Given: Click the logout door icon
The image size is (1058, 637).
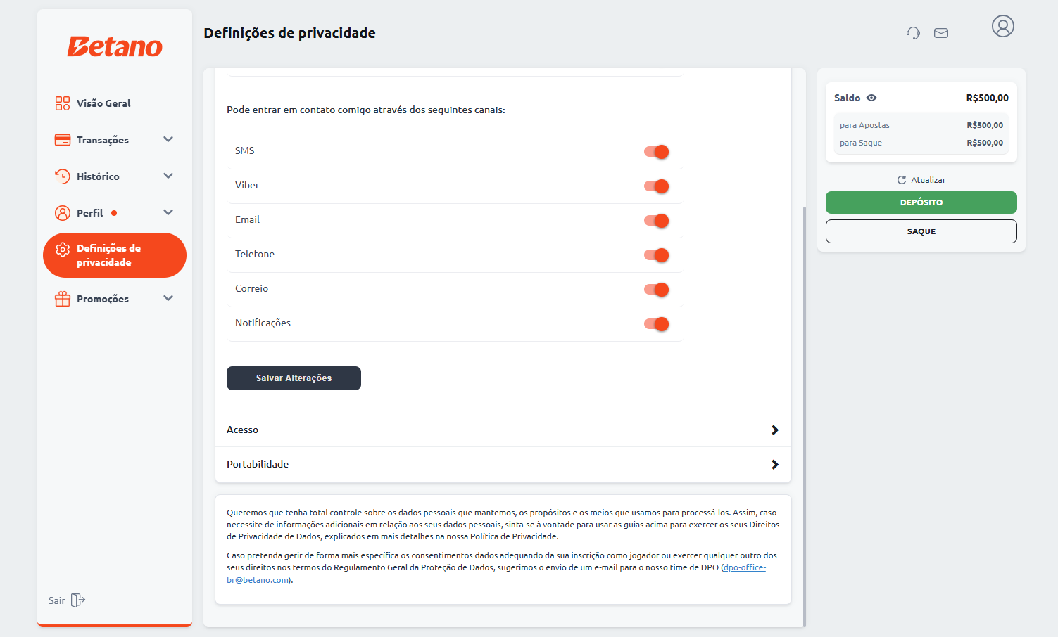Looking at the screenshot, I should 78,600.
